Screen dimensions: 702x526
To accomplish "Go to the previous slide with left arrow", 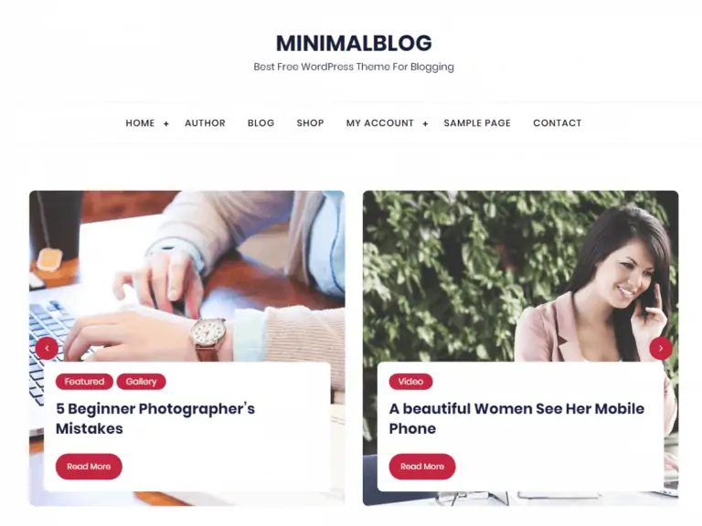I will tap(47, 348).
